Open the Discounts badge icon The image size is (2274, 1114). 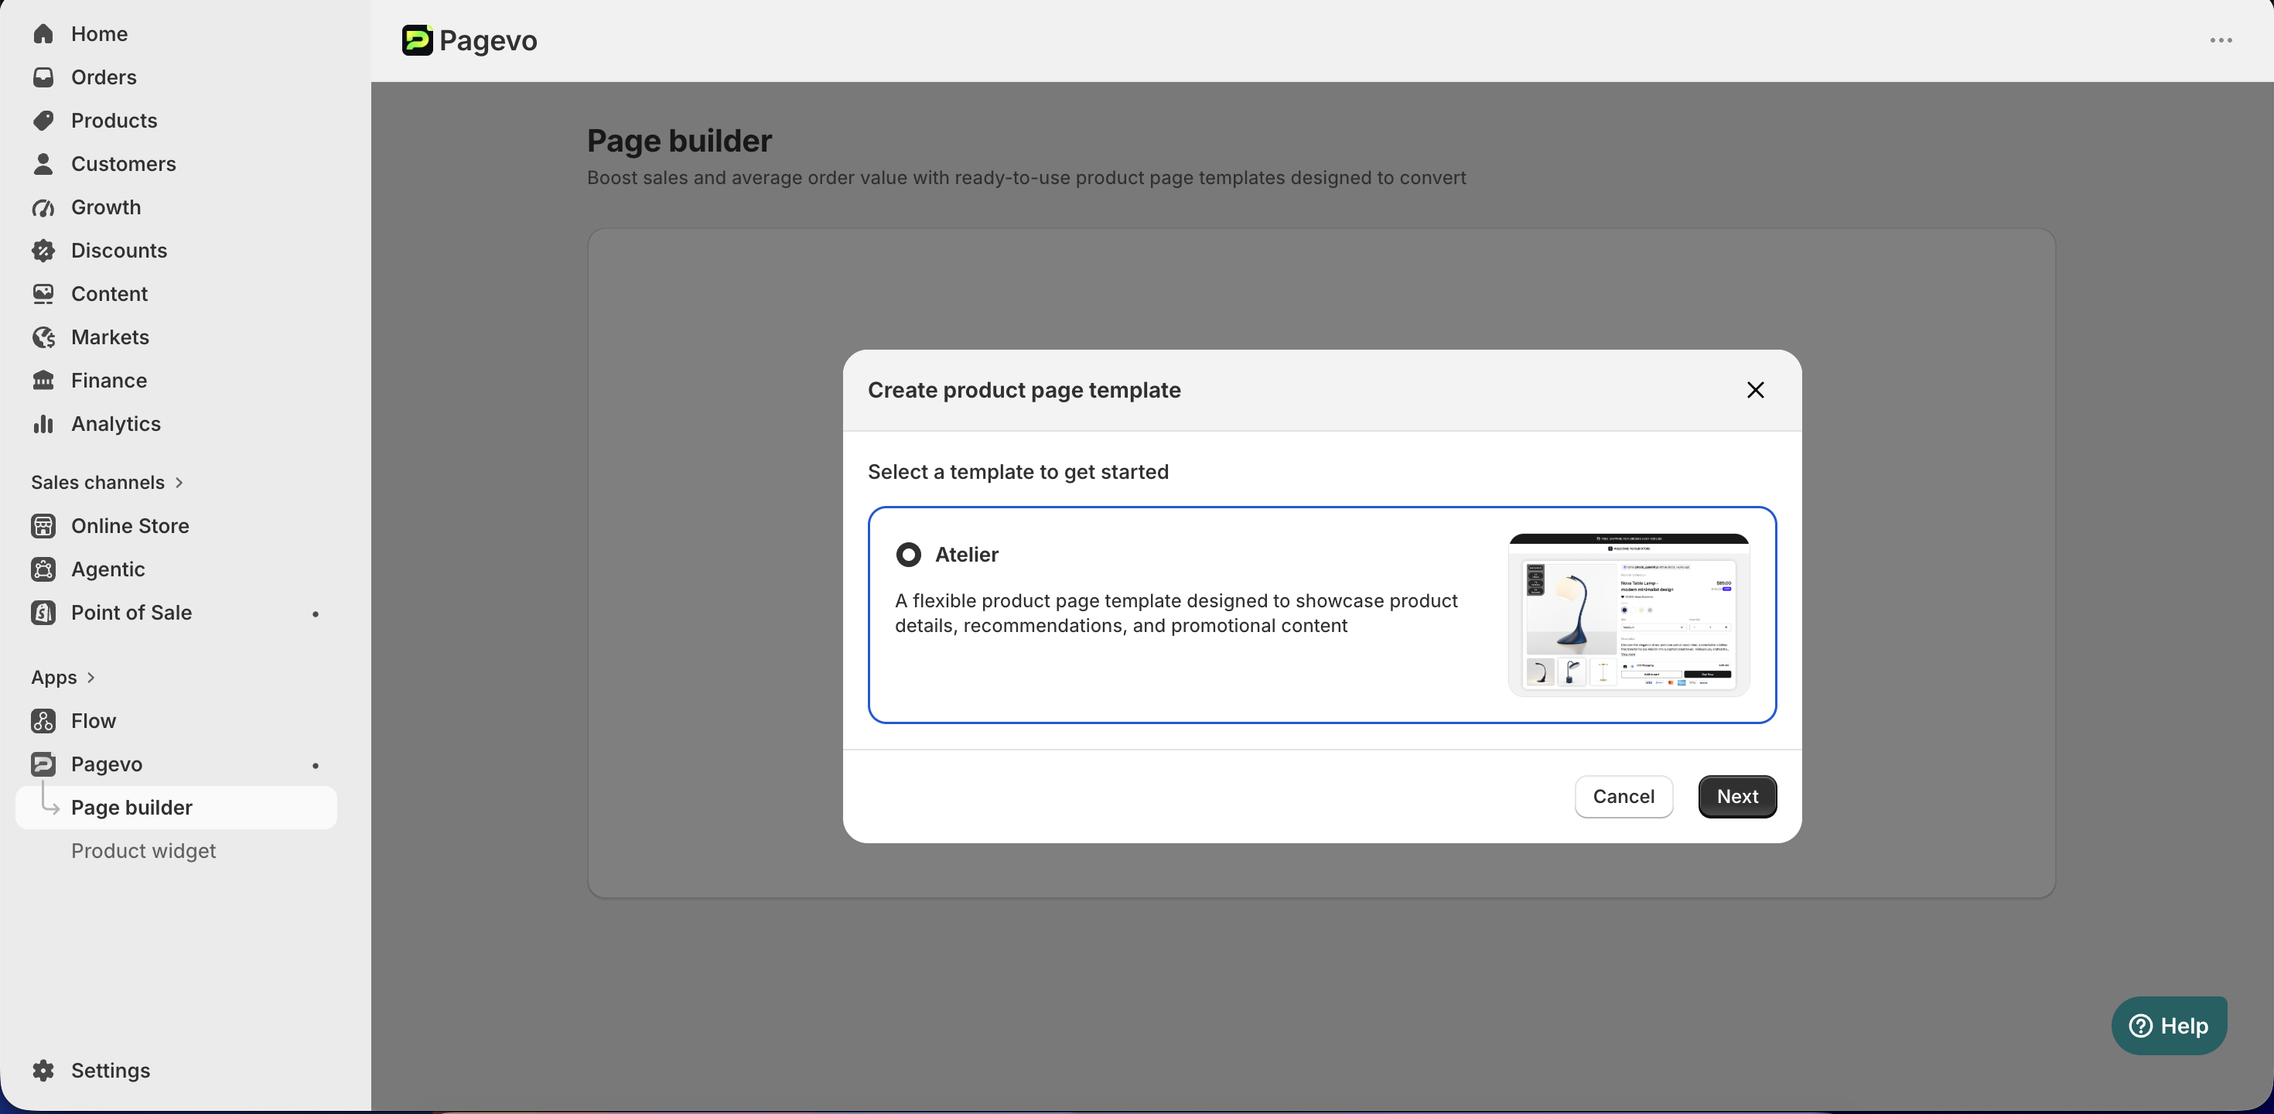[x=43, y=250]
